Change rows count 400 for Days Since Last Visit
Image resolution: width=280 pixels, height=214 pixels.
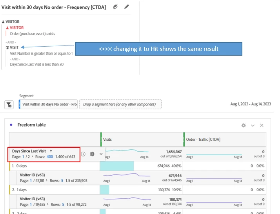pyautogui.click(x=50, y=157)
